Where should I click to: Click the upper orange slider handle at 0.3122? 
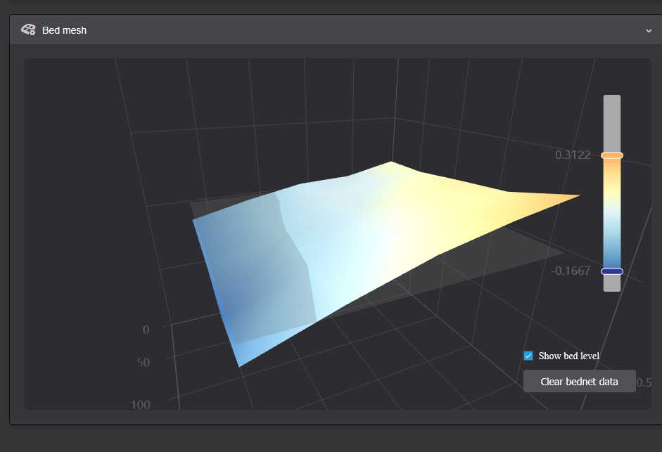click(x=612, y=155)
